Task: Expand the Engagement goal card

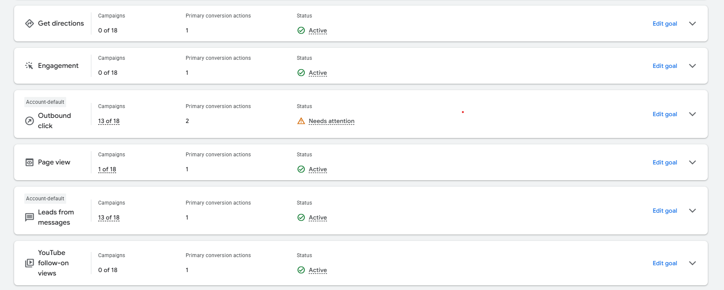Action: (x=692, y=66)
